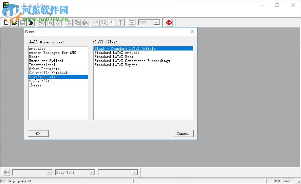
Task: Select Exams and Syllabi directory
Action: 58,61
